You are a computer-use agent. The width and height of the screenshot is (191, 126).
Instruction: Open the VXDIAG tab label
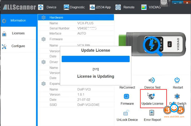[155, 7]
